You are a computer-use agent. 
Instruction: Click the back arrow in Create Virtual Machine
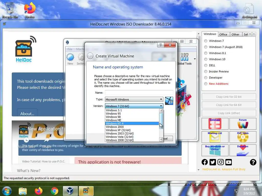coord(90,56)
